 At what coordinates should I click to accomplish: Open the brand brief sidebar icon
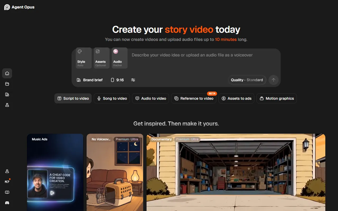7,94
